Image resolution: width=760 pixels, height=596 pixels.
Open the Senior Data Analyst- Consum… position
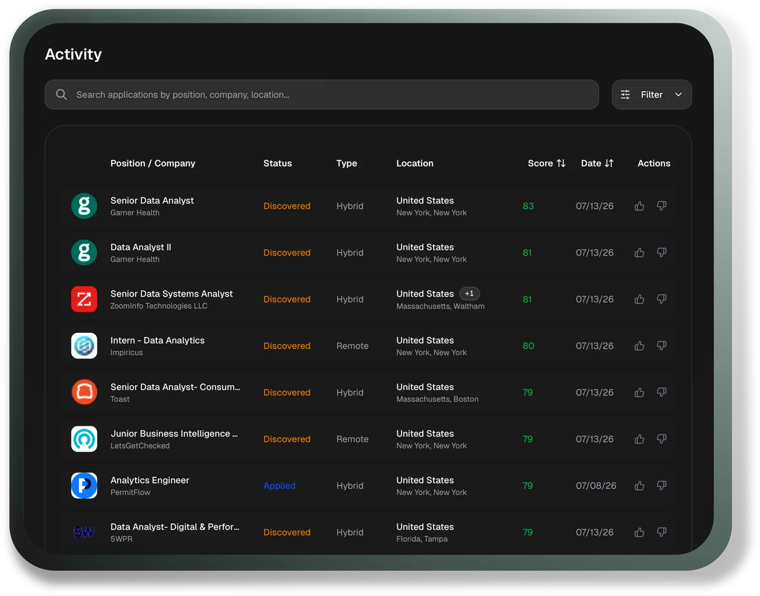pyautogui.click(x=175, y=387)
